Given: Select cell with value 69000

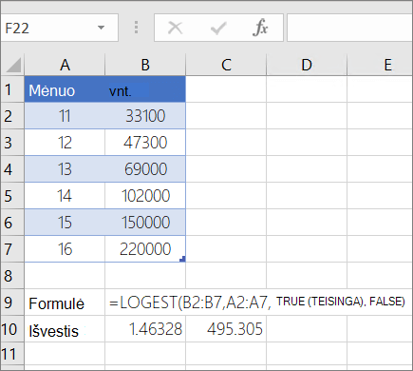Looking at the screenshot, I should (145, 169).
